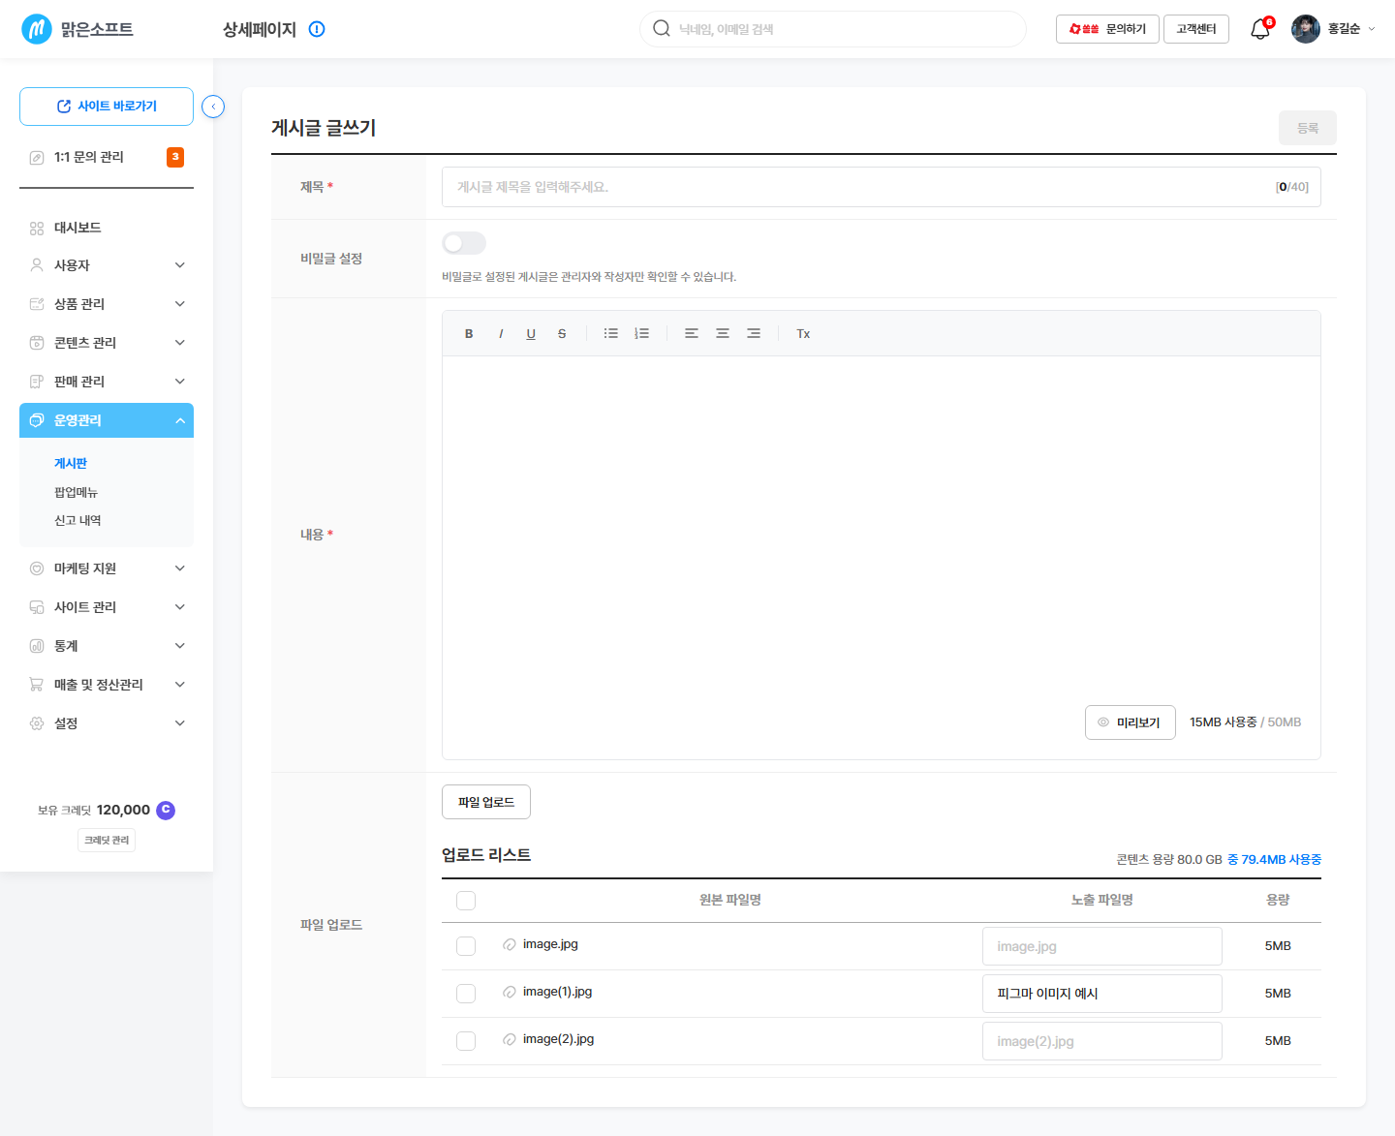
Task: Click into the 게시글 제목 input field
Action: [x=882, y=187]
